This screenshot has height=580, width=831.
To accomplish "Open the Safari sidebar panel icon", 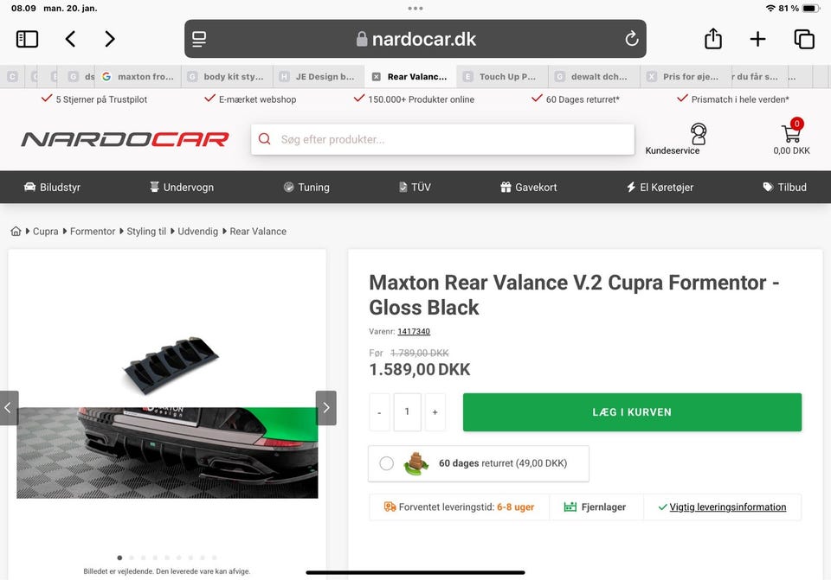I will click(27, 39).
